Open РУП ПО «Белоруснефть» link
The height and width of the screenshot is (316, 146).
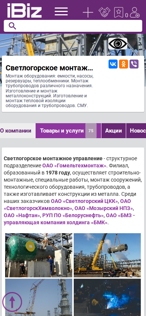click(x=73, y=215)
